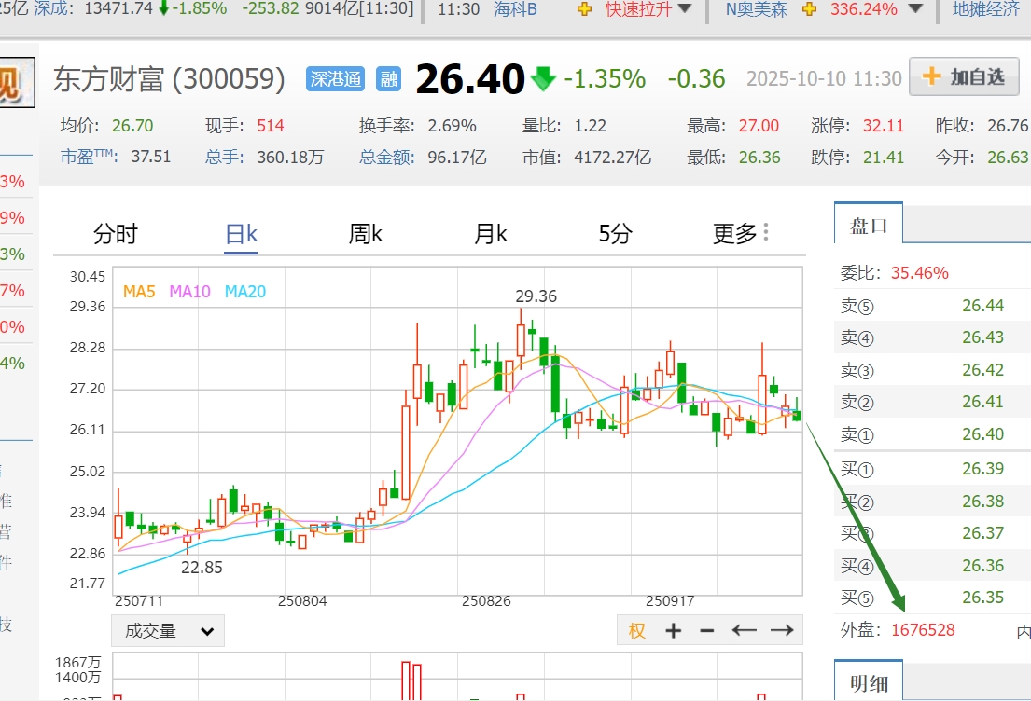Select the 日k chart tab
Image resolution: width=1031 pixels, height=701 pixels.
242,234
